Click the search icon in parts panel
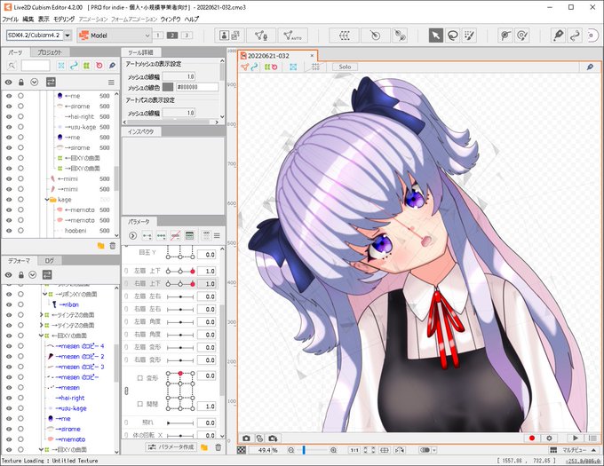604x466 pixels. (x=12, y=66)
